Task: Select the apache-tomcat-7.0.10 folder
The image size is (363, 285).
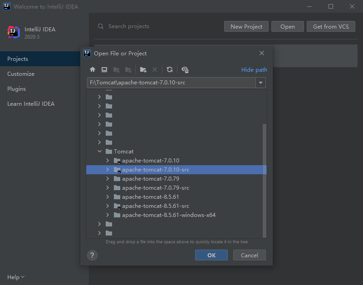Action: [x=150, y=161]
